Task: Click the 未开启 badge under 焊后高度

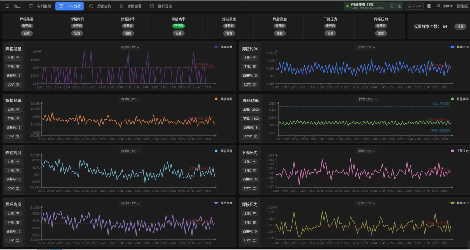Action: [x=280, y=26]
